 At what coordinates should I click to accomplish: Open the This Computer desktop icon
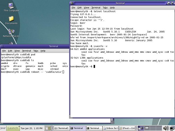pos(11,7)
